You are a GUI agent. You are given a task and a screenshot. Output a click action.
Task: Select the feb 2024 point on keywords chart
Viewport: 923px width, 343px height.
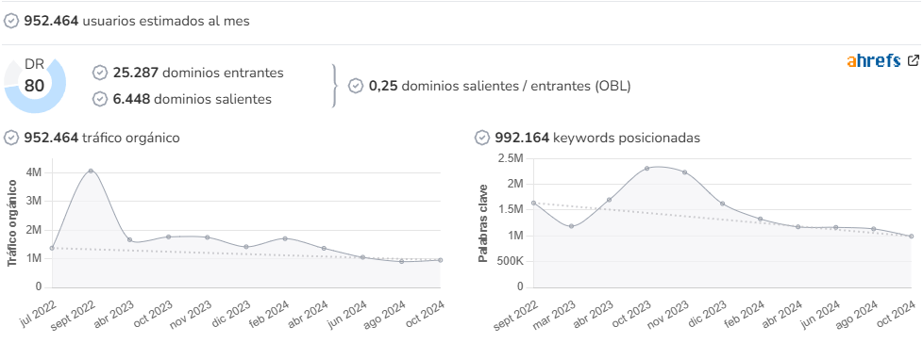pyautogui.click(x=760, y=219)
